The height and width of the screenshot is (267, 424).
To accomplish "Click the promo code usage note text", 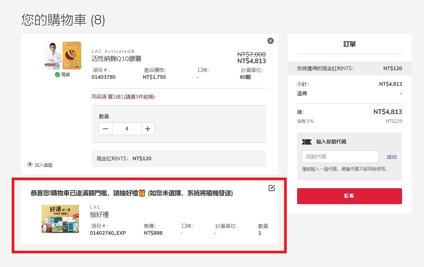I will [345, 169].
